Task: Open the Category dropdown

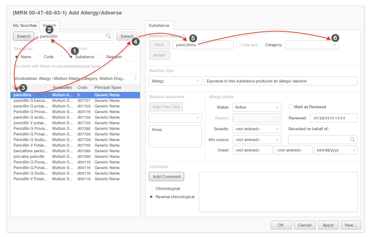Action: click(x=312, y=45)
